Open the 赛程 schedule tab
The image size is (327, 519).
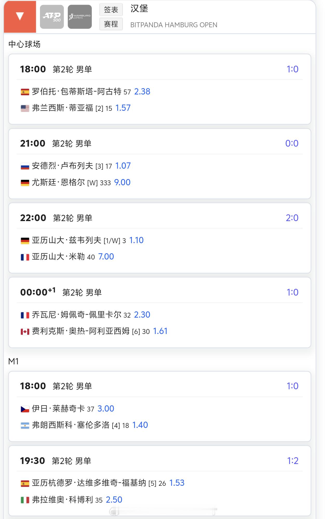(111, 24)
